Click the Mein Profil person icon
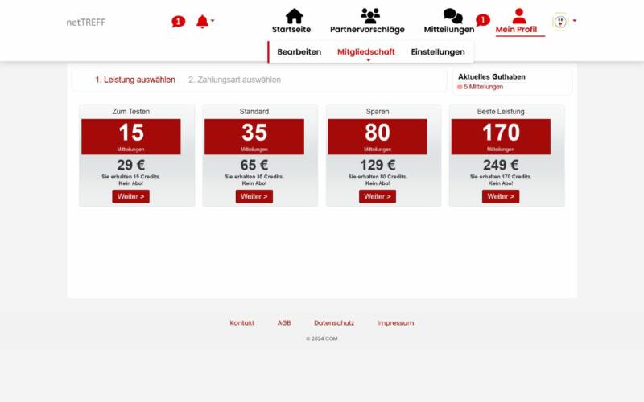Image resolution: width=644 pixels, height=402 pixels. point(519,16)
